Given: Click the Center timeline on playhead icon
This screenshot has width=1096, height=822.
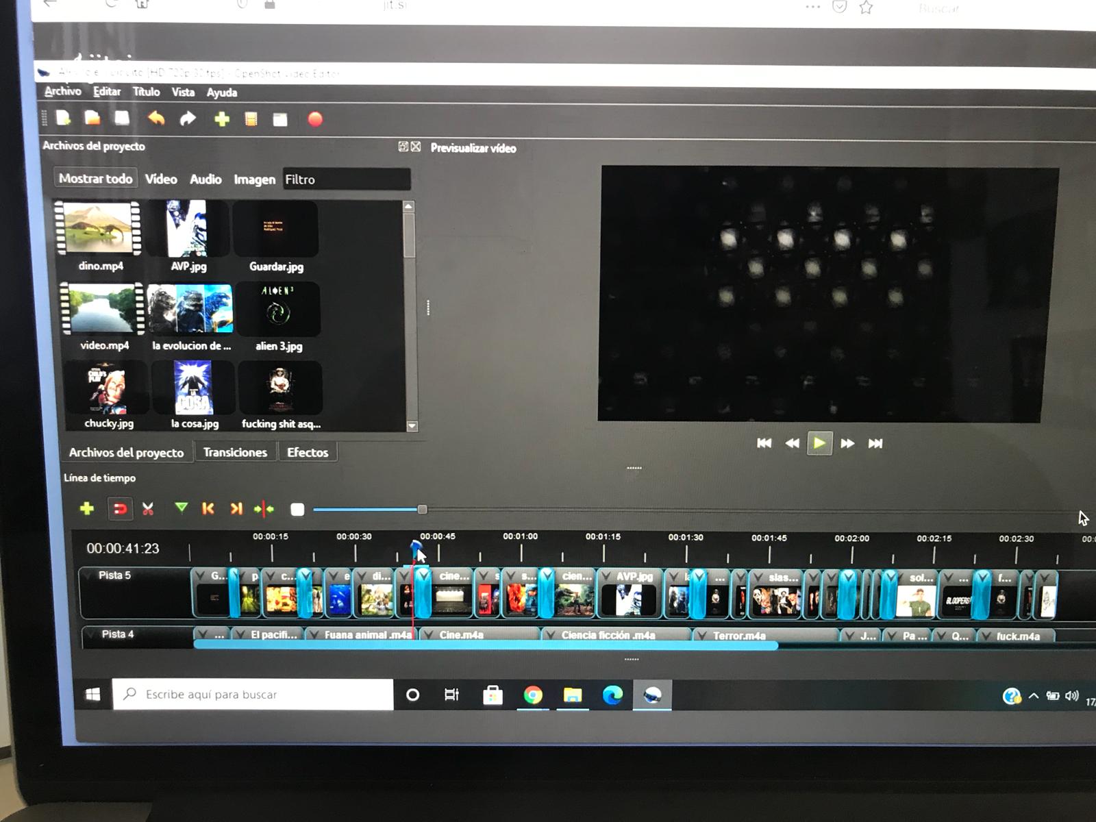Looking at the screenshot, I should [264, 509].
